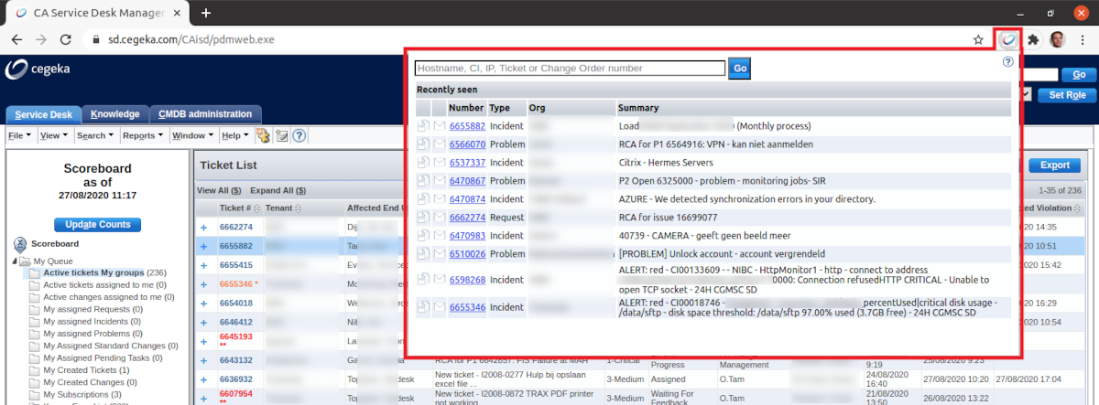Viewport: 1099px width, 405px height.
Task: Click the envelope icon for ticket 6598268
Action: [439, 280]
